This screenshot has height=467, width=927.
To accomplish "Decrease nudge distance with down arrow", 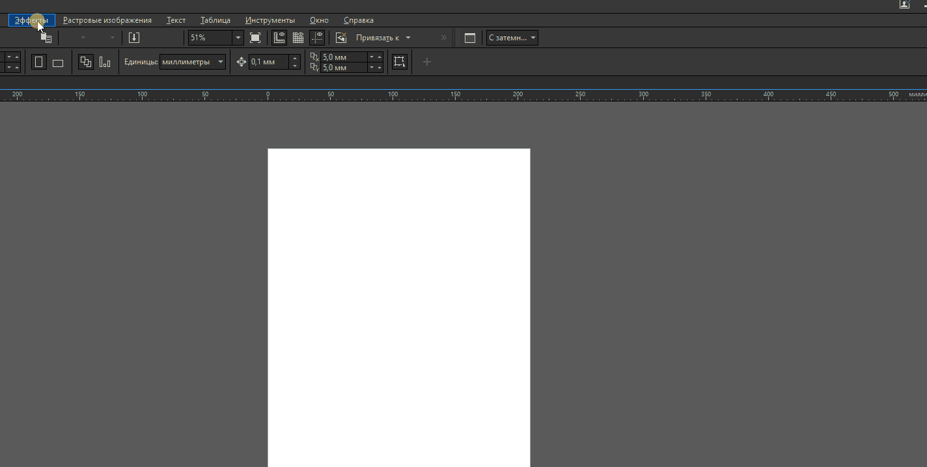I will coord(295,66).
